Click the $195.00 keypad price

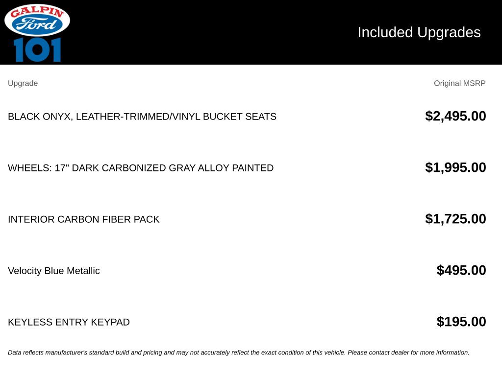tap(461, 322)
